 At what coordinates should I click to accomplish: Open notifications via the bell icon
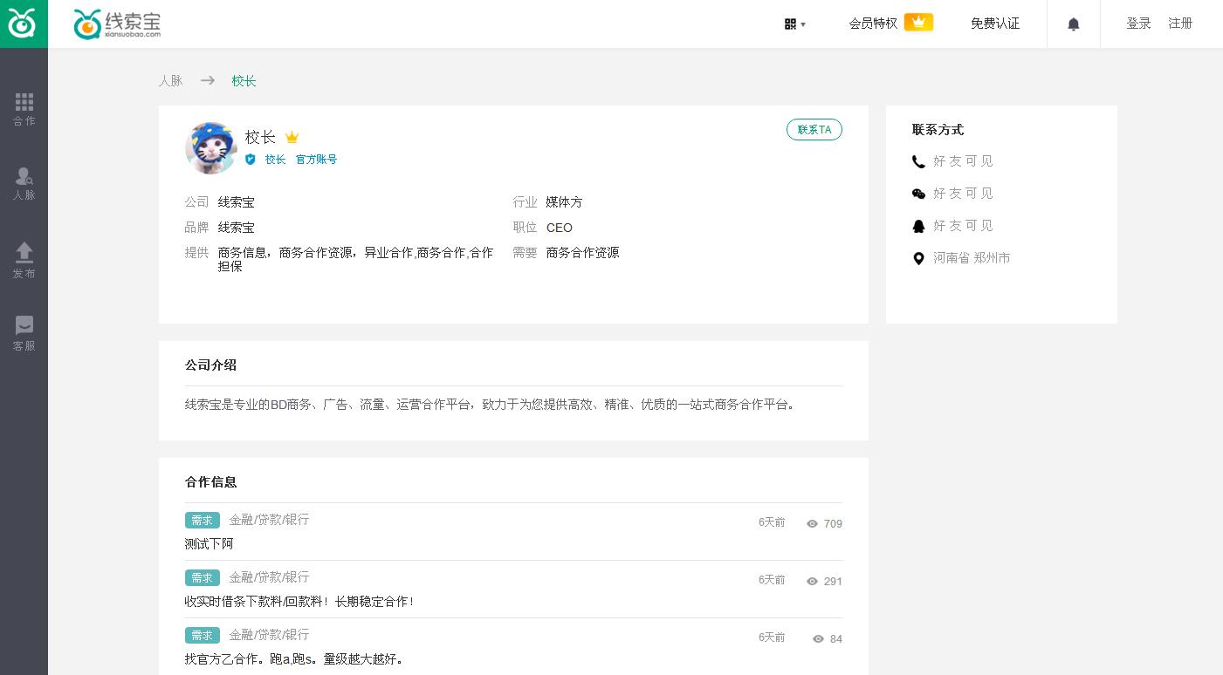point(1074,24)
